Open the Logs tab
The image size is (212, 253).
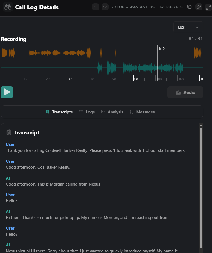[87, 112]
